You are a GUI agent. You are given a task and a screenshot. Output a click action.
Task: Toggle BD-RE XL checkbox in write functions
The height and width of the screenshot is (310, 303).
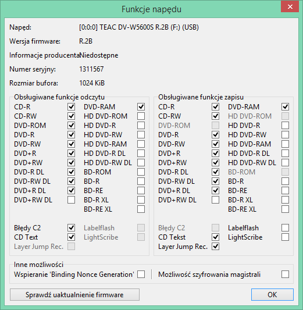point(285,209)
